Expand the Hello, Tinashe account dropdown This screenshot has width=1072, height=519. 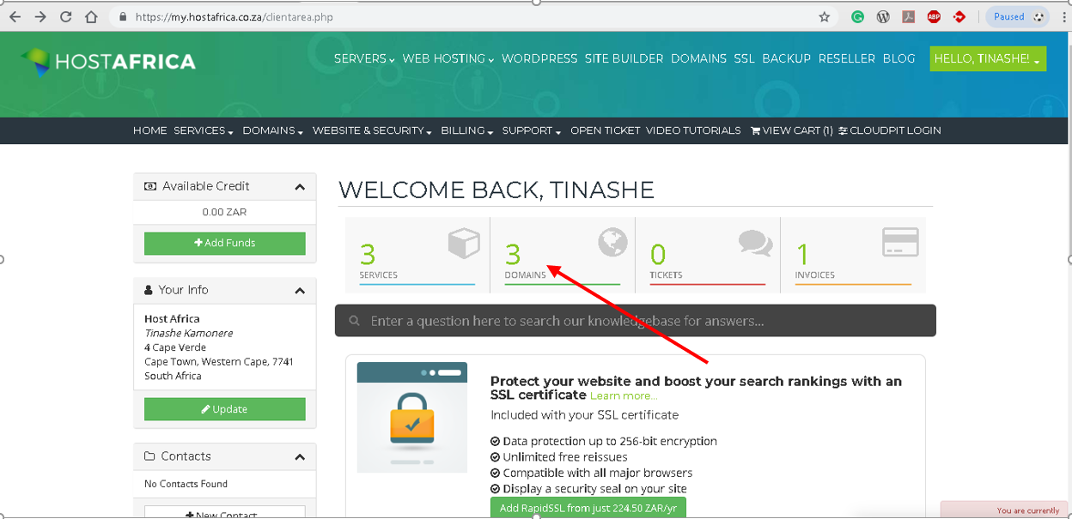pos(988,58)
